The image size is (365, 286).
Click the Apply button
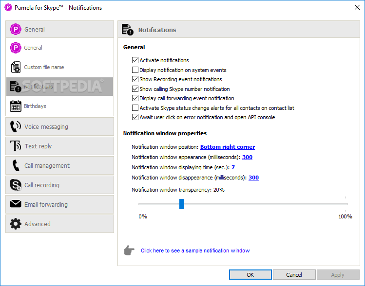pyautogui.click(x=338, y=275)
